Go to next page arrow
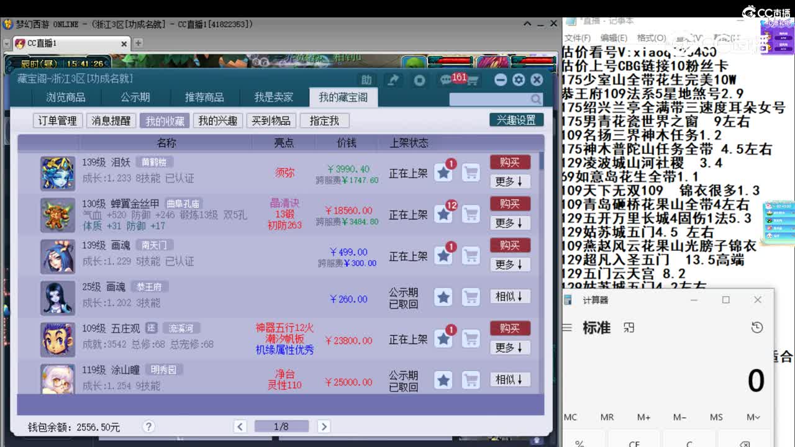795x447 pixels. [x=324, y=427]
